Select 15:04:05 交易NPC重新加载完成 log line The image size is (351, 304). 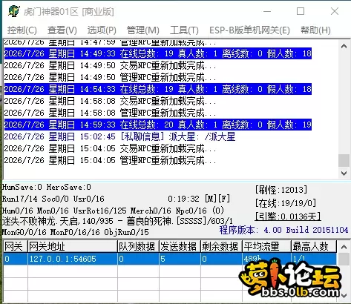pyautogui.click(x=111, y=148)
